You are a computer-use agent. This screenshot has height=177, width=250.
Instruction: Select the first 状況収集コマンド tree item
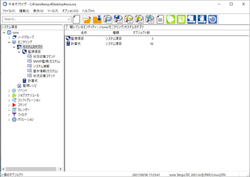[44, 57]
